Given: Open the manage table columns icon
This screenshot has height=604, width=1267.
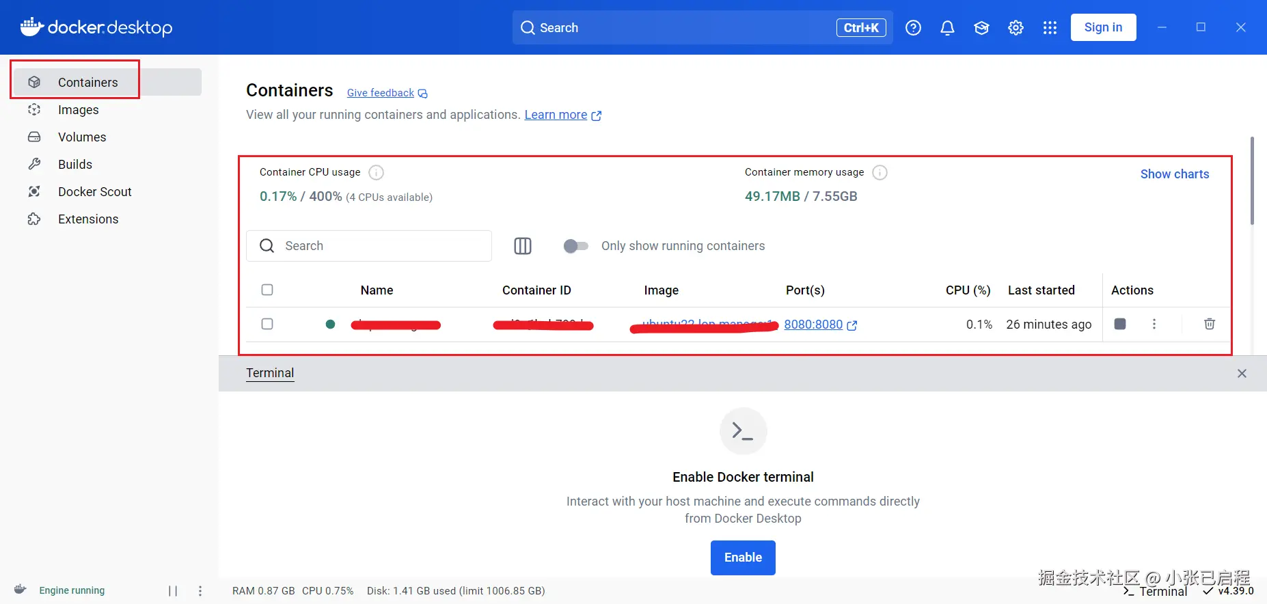Looking at the screenshot, I should click(x=523, y=246).
